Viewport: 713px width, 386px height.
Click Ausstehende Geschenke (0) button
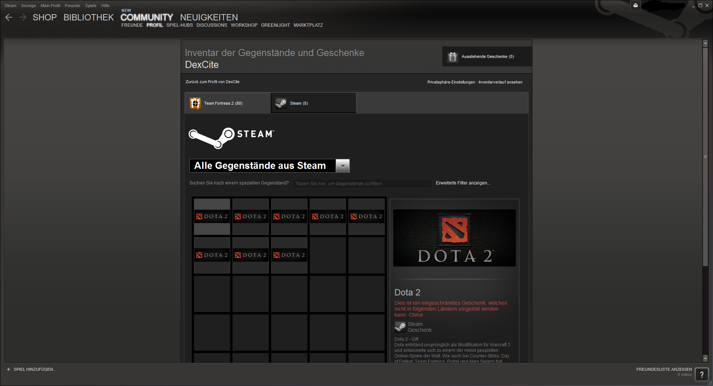(487, 56)
